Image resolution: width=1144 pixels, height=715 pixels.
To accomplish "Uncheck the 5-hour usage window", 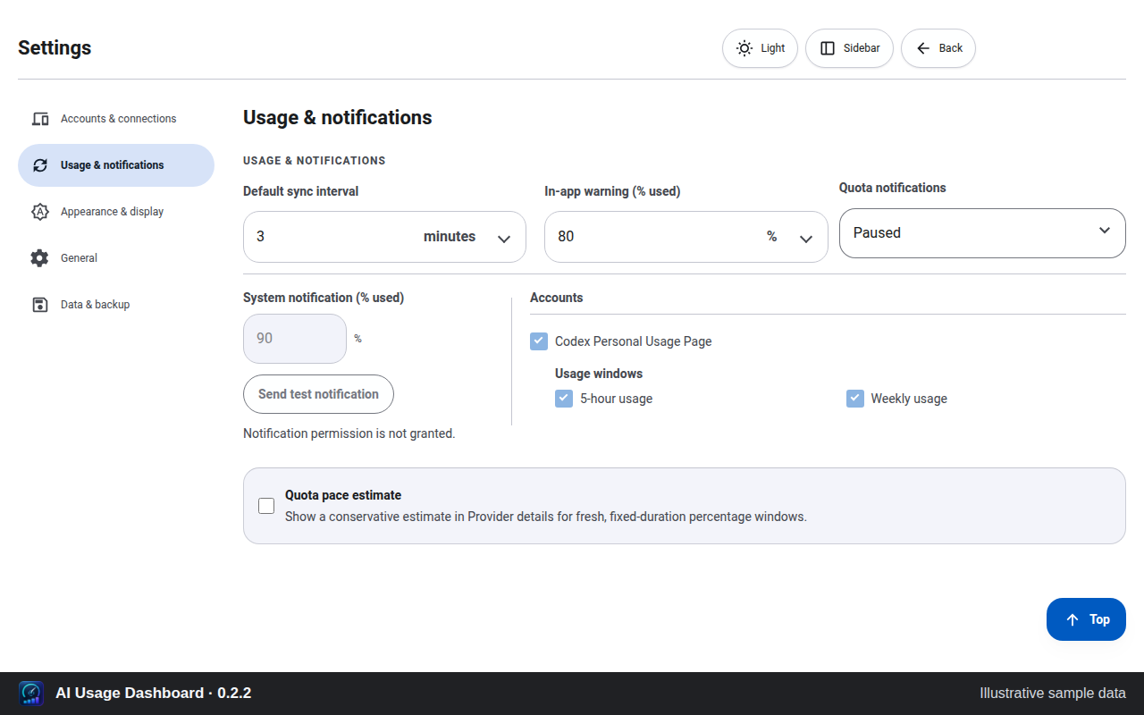I will 564,399.
